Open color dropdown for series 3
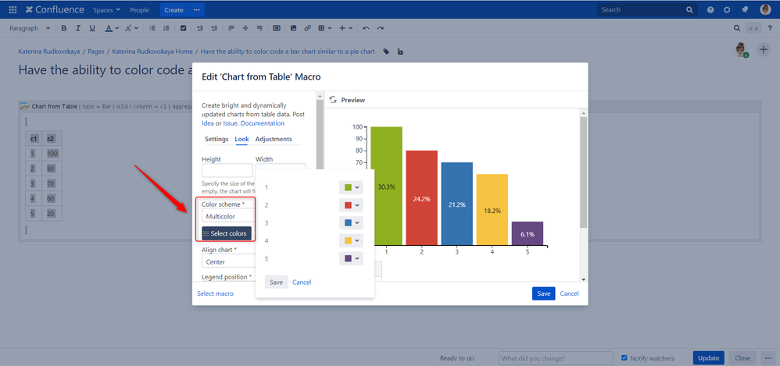This screenshot has height=366, width=780. click(351, 223)
